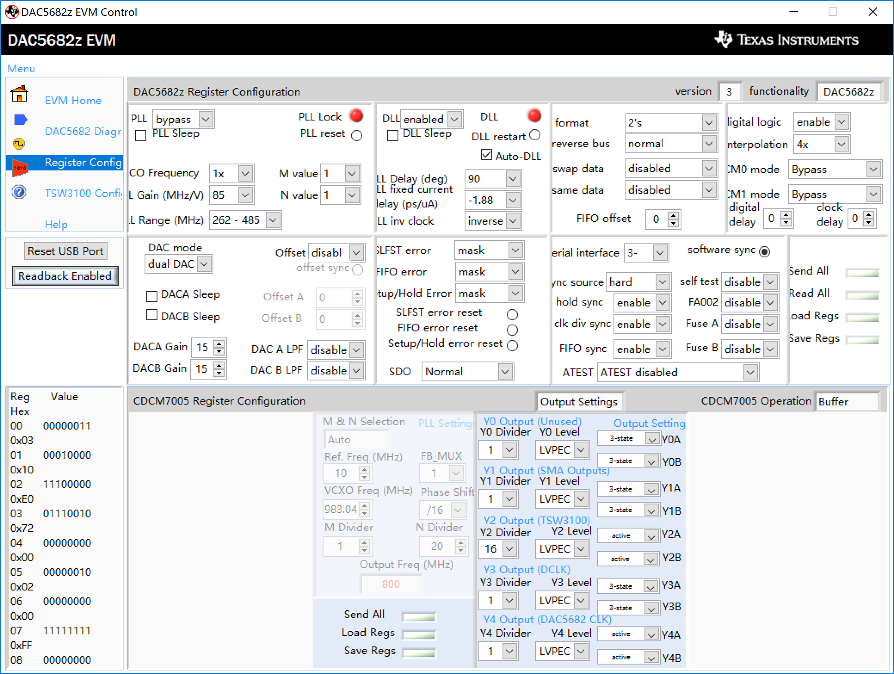Click the DLL red indicator LED
This screenshot has height=674, width=894.
534,115
